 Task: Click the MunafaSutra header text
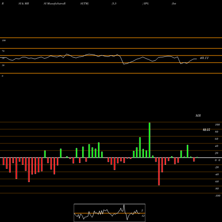tap(56, 4)
